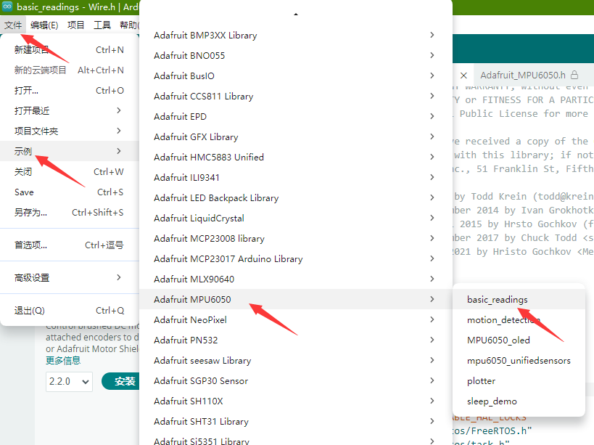
Task: Expand Adafruit BMP3XX Library examples
Action: pyautogui.click(x=296, y=36)
